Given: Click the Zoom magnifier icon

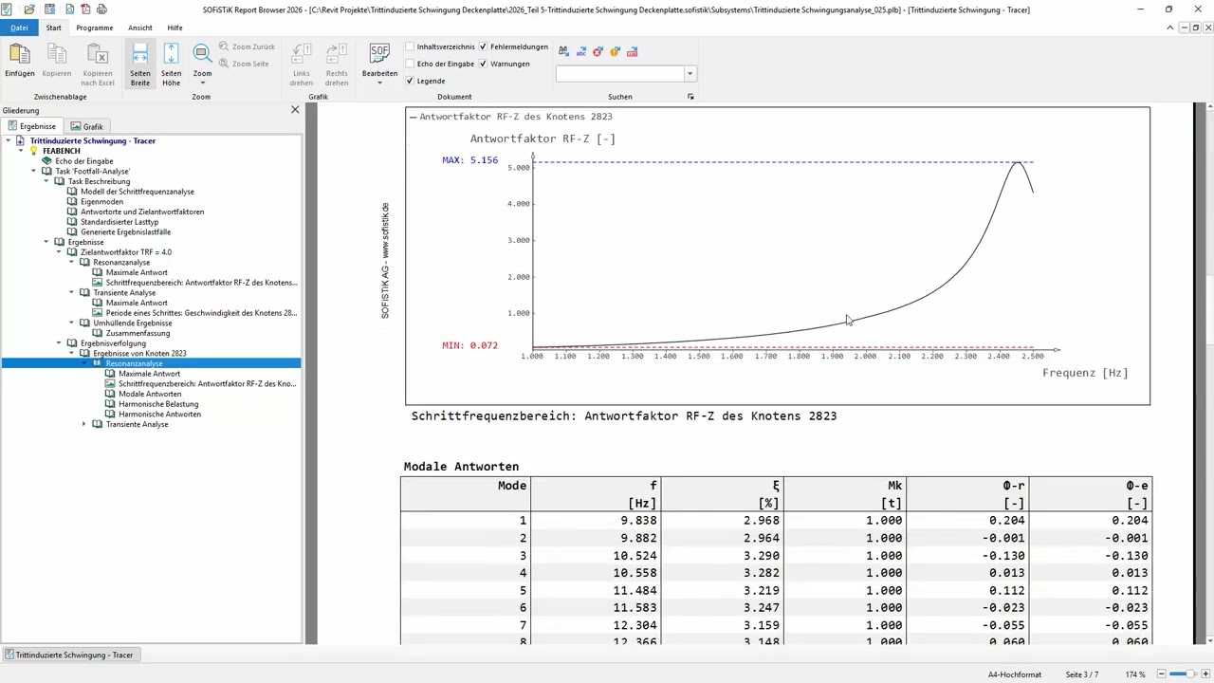Looking at the screenshot, I should pos(202,53).
